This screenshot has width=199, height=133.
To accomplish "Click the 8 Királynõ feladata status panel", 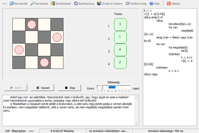I will click(62, 131).
